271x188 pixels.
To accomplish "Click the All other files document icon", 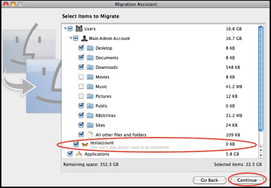I will (x=90, y=134).
